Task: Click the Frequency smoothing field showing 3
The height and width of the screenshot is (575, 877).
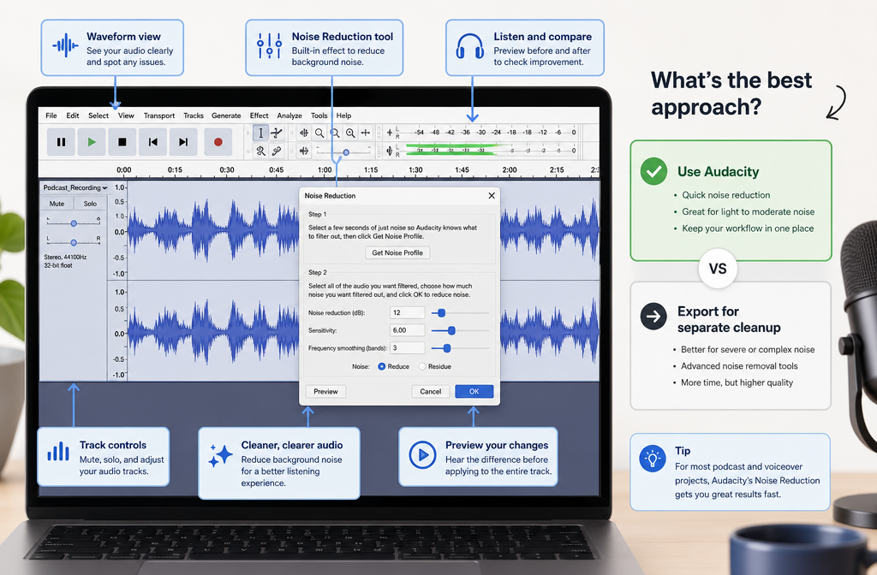Action: [x=407, y=347]
